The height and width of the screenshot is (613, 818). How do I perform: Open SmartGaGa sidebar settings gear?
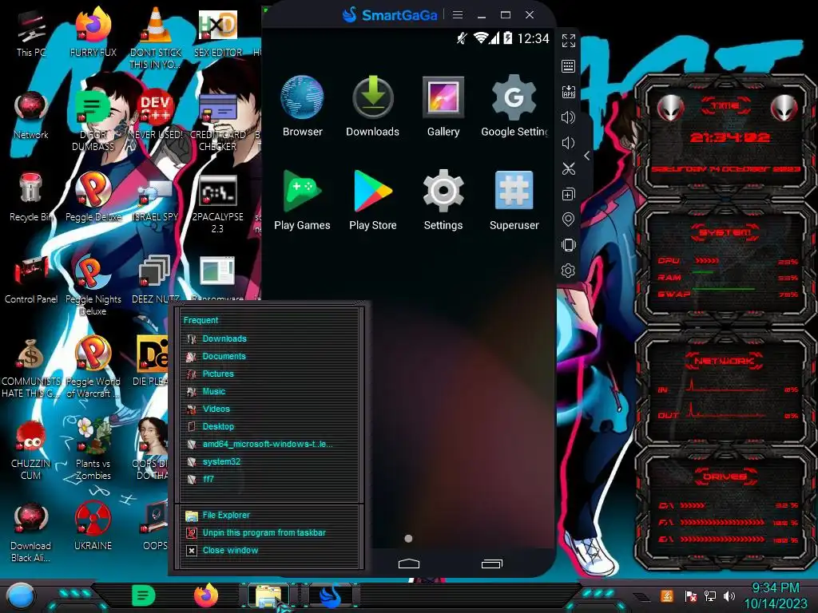(569, 271)
